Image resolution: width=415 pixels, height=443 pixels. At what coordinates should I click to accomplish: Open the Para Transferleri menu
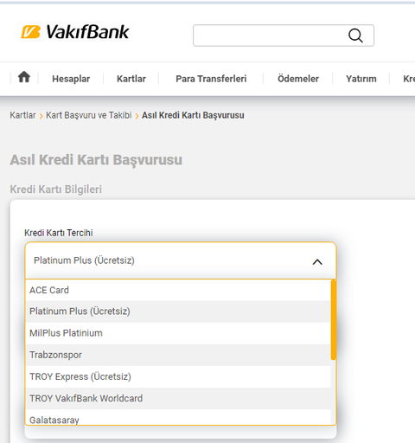point(211,79)
